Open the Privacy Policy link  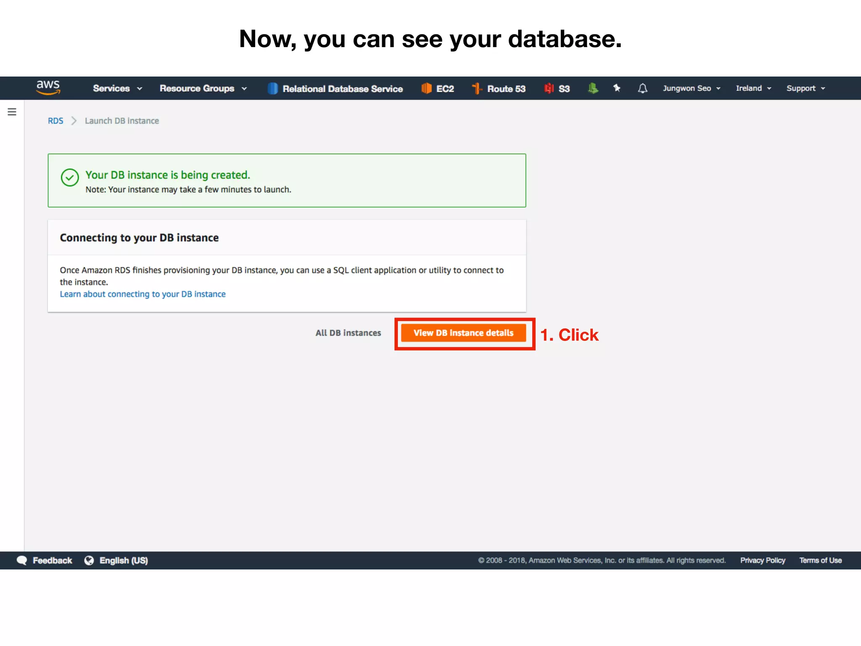coord(763,560)
